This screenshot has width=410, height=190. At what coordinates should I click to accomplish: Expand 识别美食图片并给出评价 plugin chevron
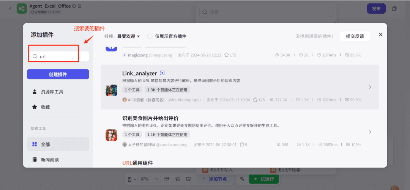[x=370, y=132]
